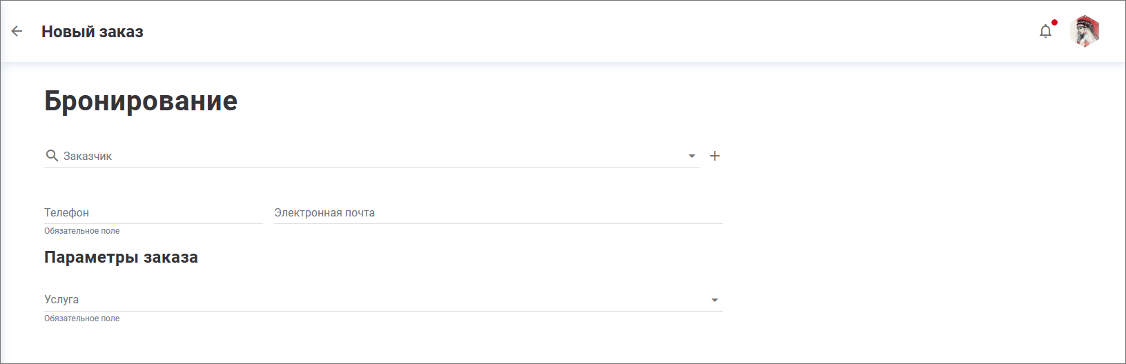Image resolution: width=1126 pixels, height=364 pixels.
Task: Click the plus icon to add customer
Action: point(715,156)
